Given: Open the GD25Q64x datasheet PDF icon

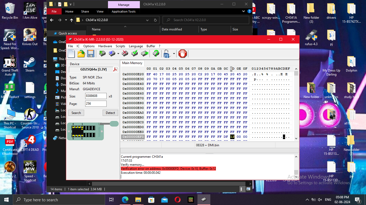Looking at the screenshot, I should (115, 70).
